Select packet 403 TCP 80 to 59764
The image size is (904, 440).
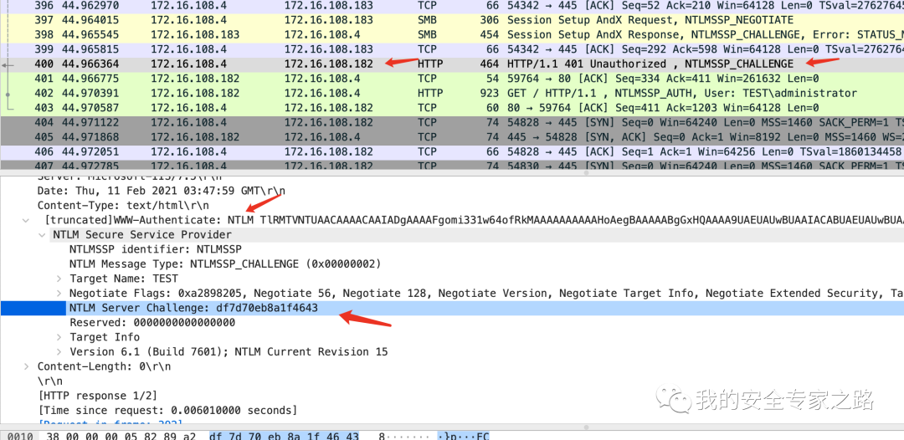452,108
